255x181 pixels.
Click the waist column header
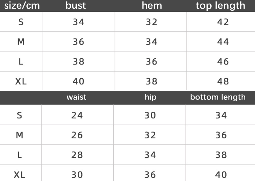[76, 97]
